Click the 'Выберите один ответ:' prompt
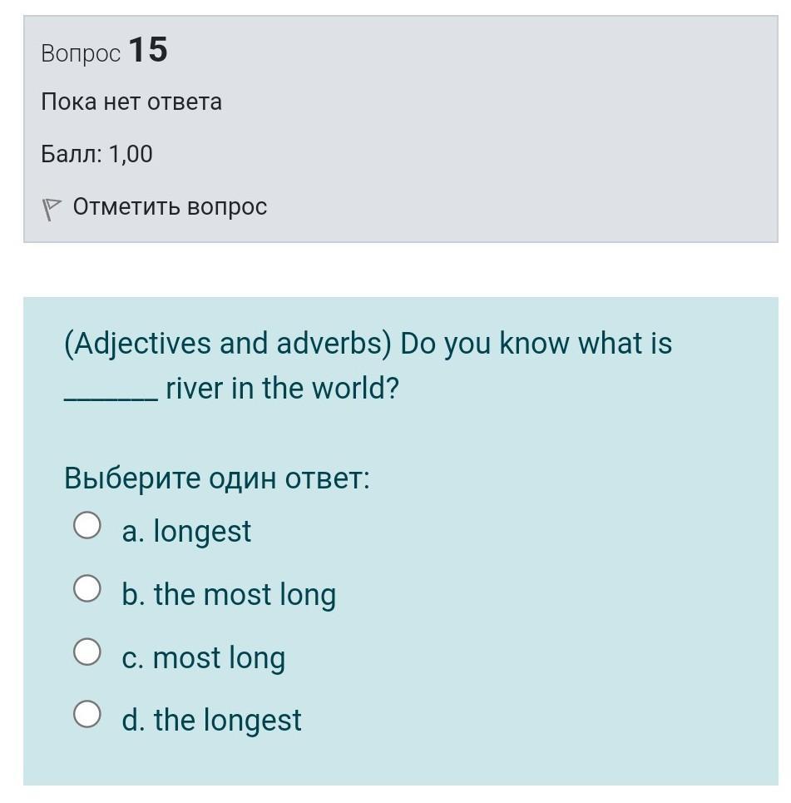 (216, 478)
